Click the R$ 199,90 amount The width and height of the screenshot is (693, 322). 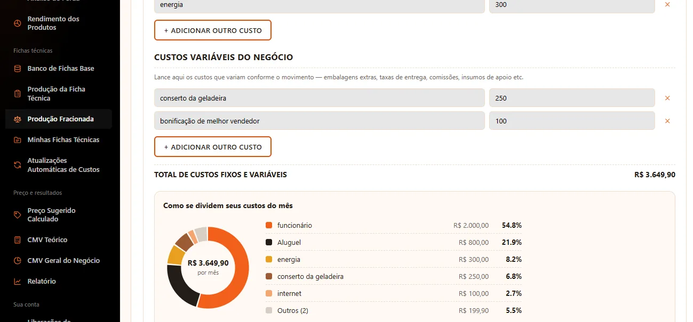[x=474, y=311]
